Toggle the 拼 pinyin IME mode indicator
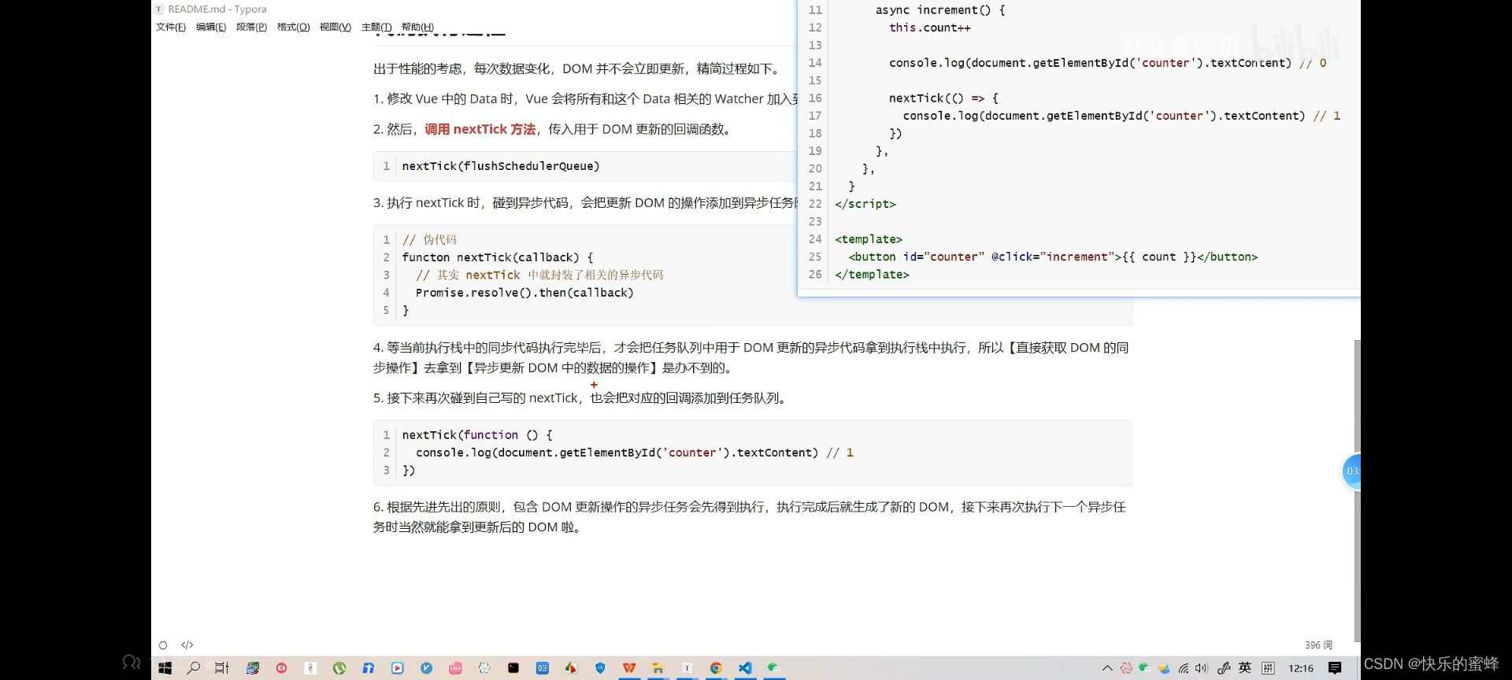The height and width of the screenshot is (680, 1512). 1268,668
